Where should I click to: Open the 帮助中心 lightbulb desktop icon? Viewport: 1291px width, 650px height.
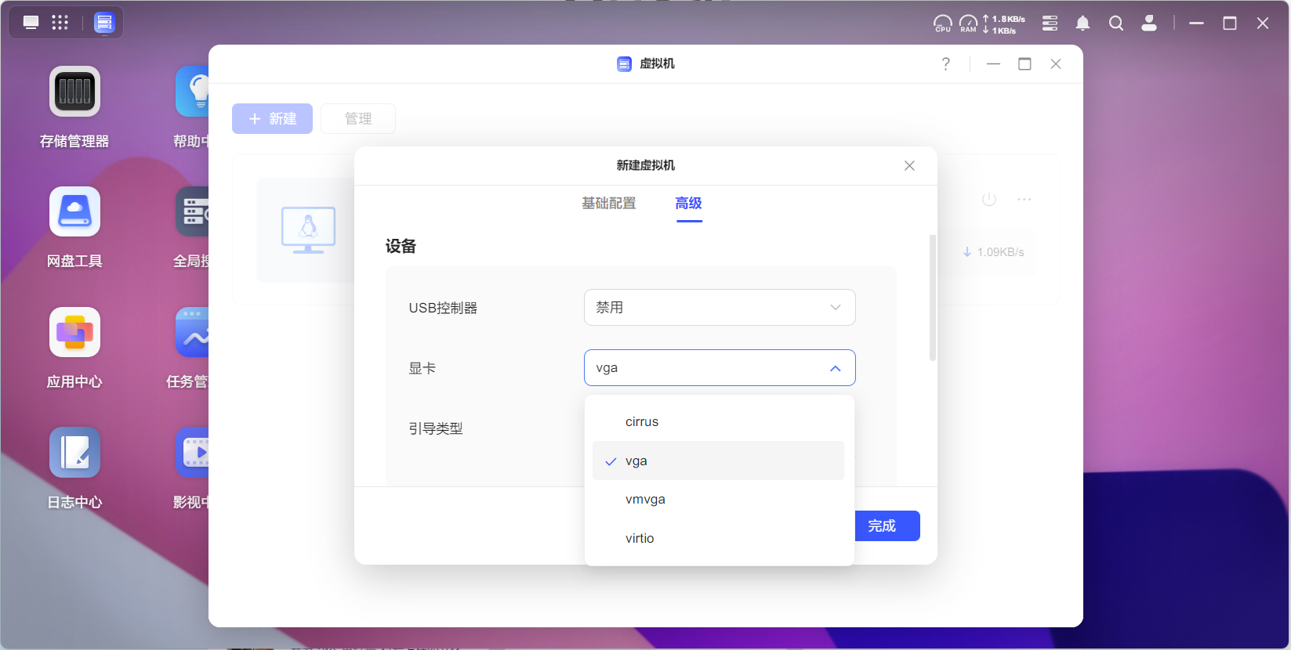pyautogui.click(x=193, y=92)
